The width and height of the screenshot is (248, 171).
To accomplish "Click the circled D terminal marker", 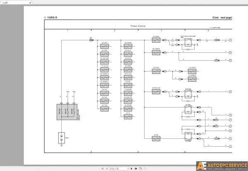I will tap(231, 92).
